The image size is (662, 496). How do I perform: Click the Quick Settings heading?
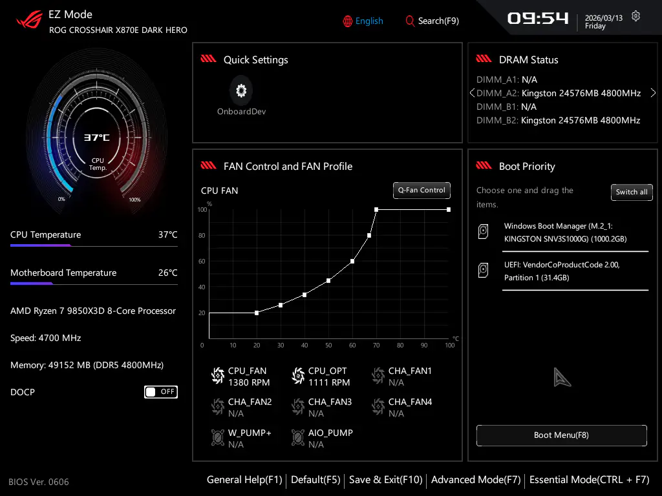coord(256,60)
